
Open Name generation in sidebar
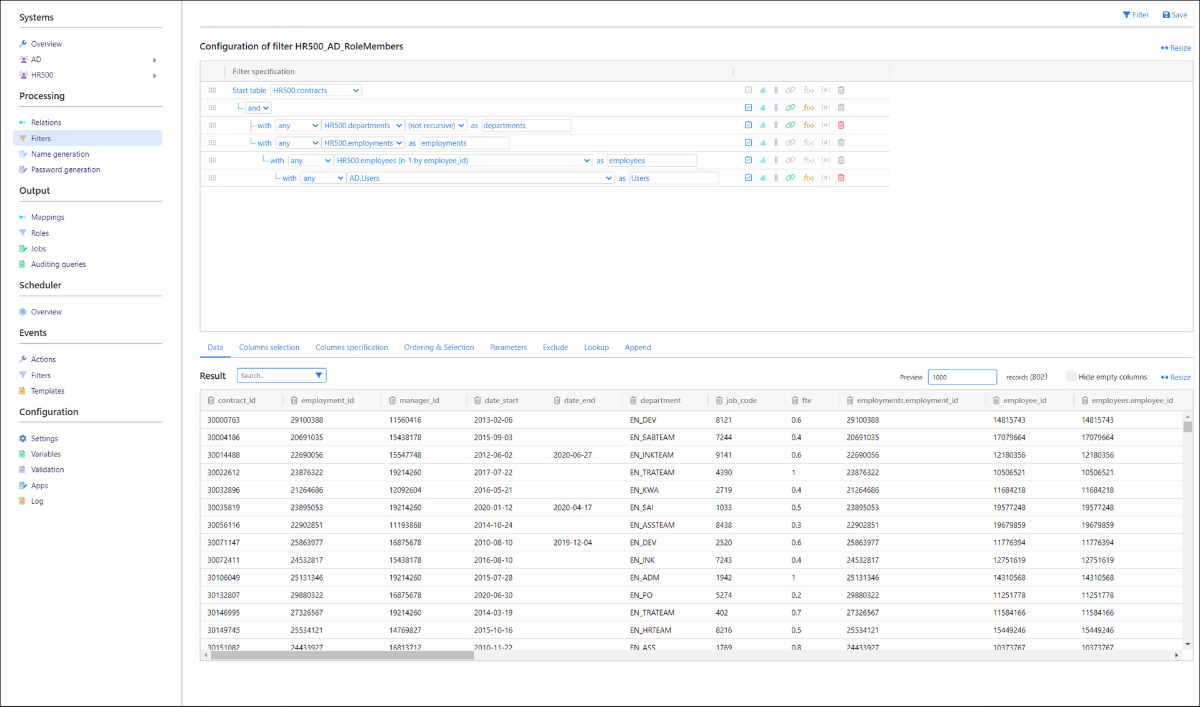click(60, 154)
